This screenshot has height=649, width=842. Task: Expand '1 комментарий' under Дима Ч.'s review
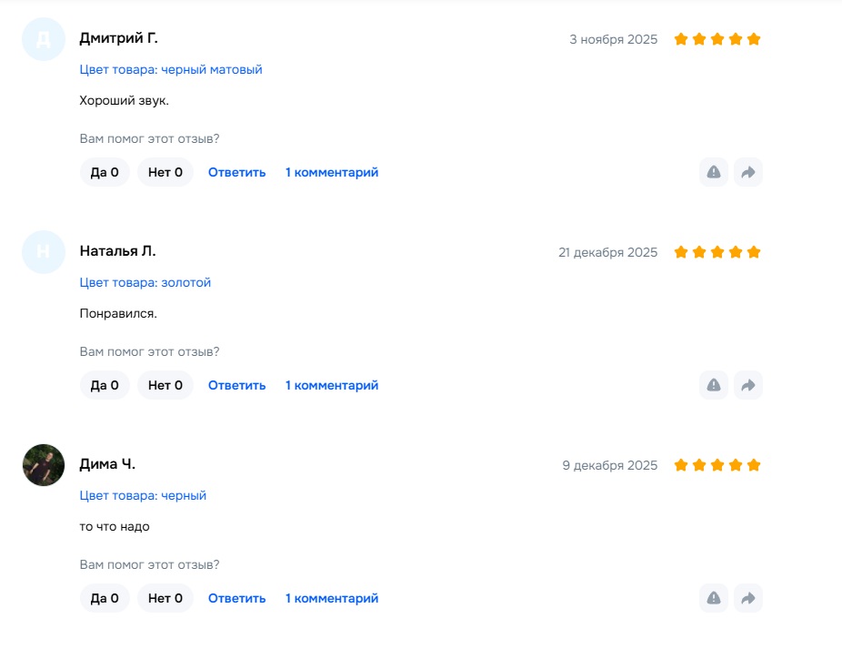pos(332,598)
